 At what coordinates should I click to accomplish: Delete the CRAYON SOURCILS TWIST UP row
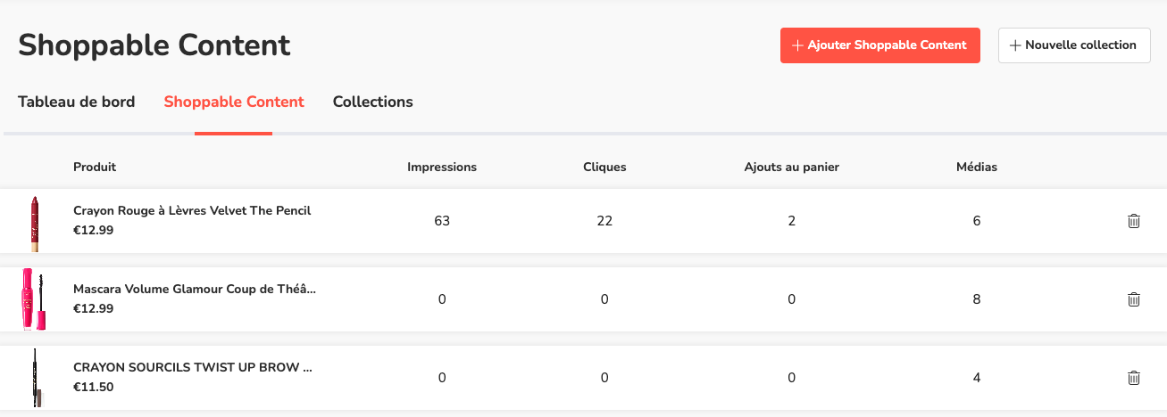tap(1134, 378)
